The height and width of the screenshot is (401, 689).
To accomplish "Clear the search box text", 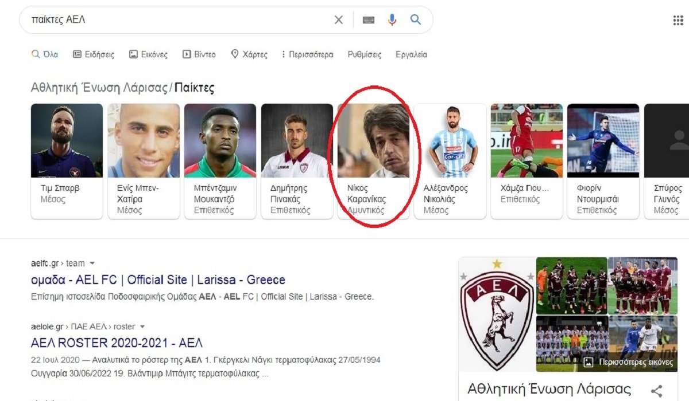I will coord(339,20).
